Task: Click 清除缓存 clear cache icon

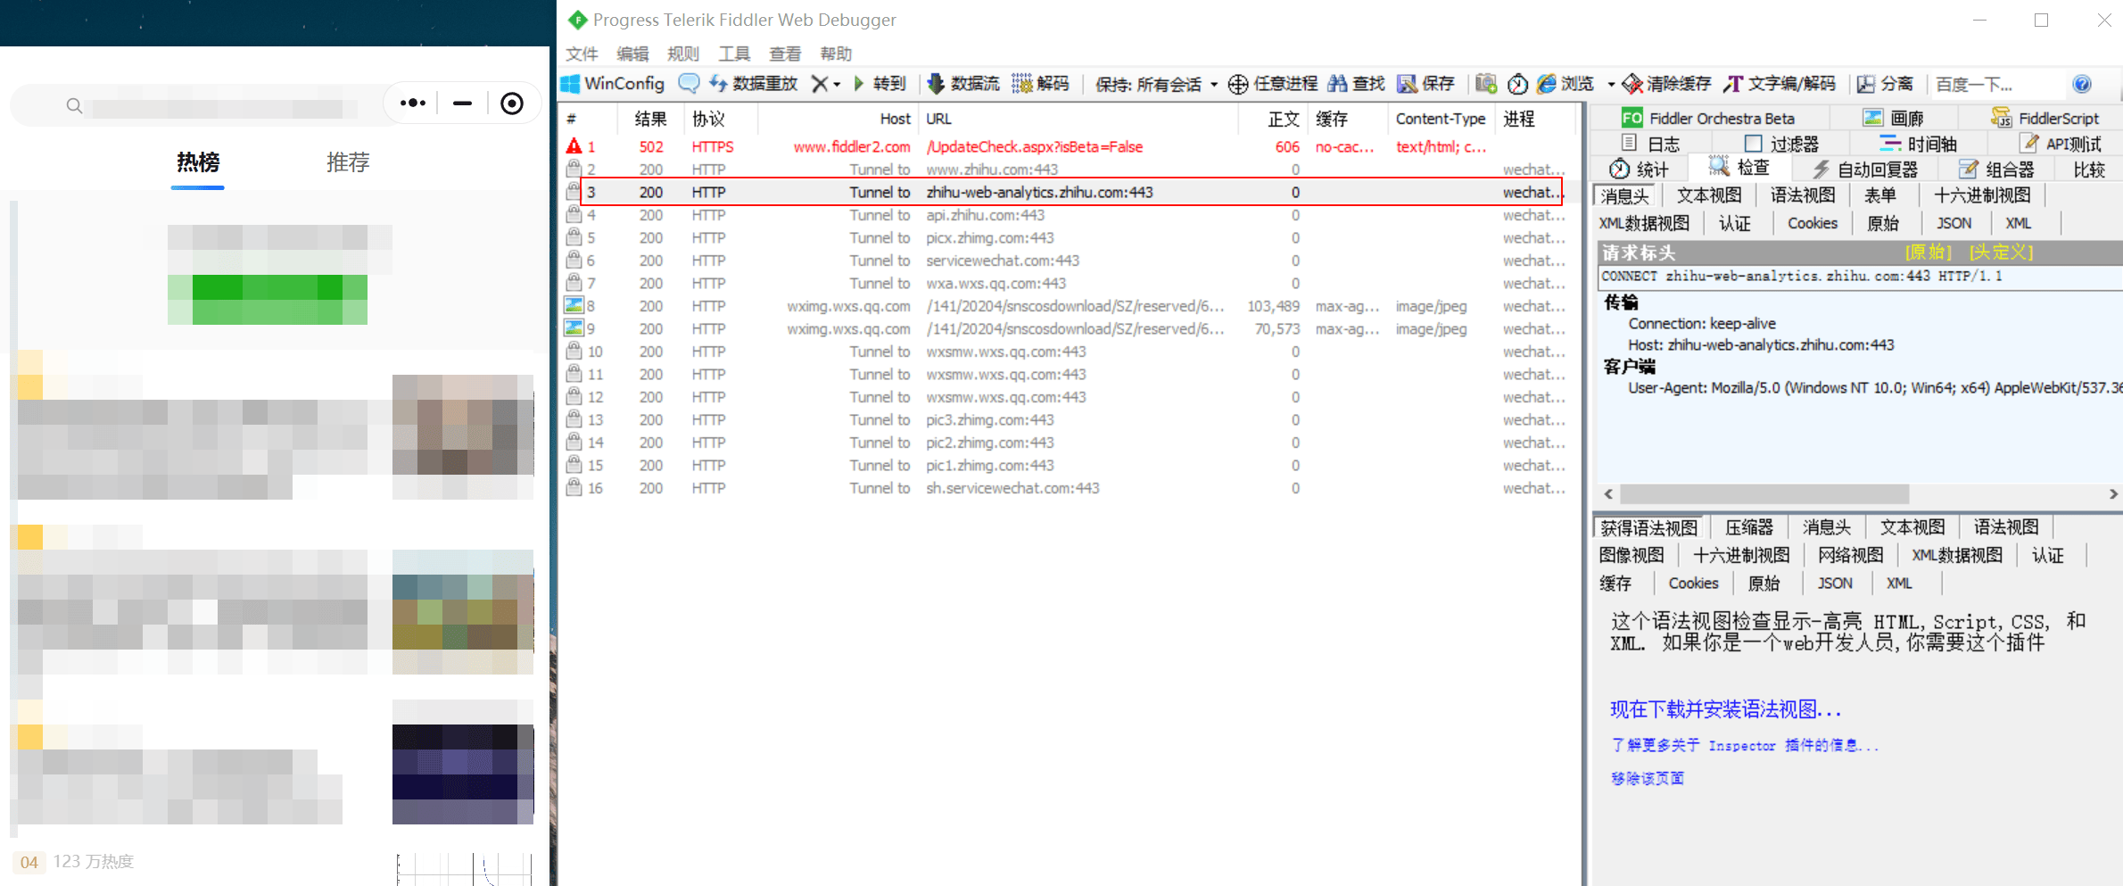Action: (1666, 84)
